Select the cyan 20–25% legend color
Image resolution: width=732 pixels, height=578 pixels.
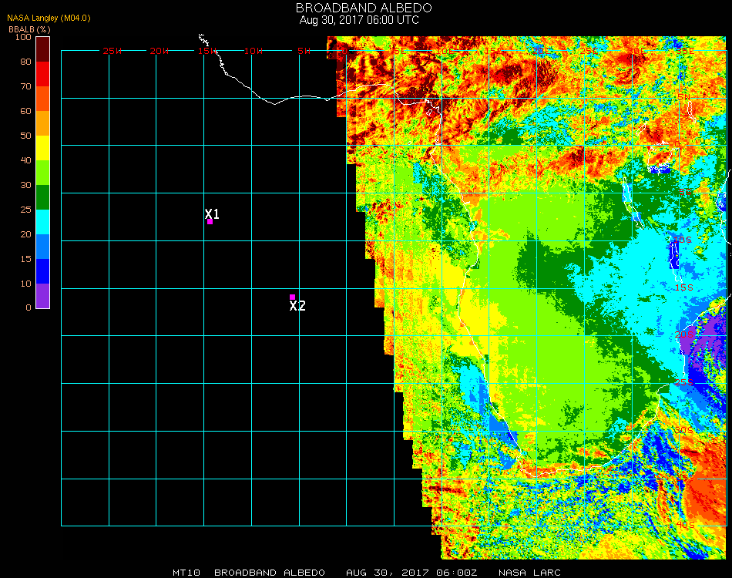coord(43,221)
